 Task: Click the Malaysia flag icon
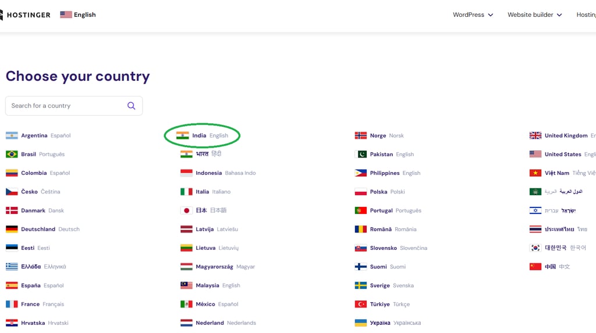pos(186,285)
